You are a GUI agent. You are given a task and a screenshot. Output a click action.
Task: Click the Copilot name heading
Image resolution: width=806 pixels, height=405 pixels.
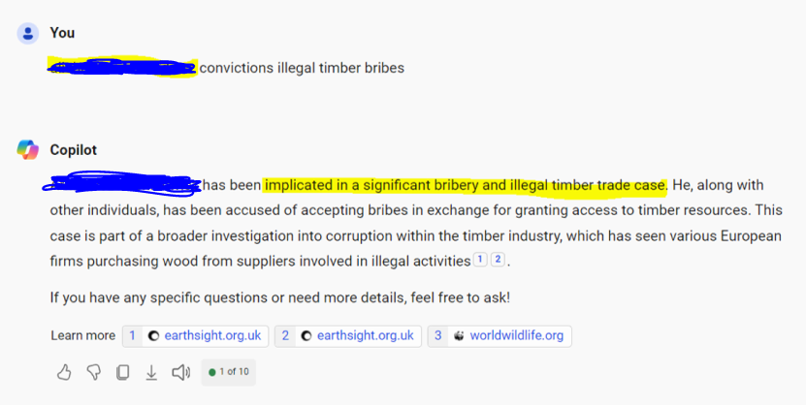pos(74,150)
